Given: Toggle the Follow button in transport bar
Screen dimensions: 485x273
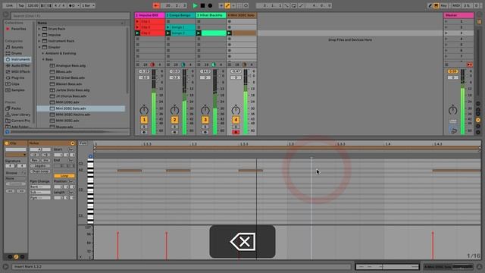Looking at the screenshot, I should (156, 5).
